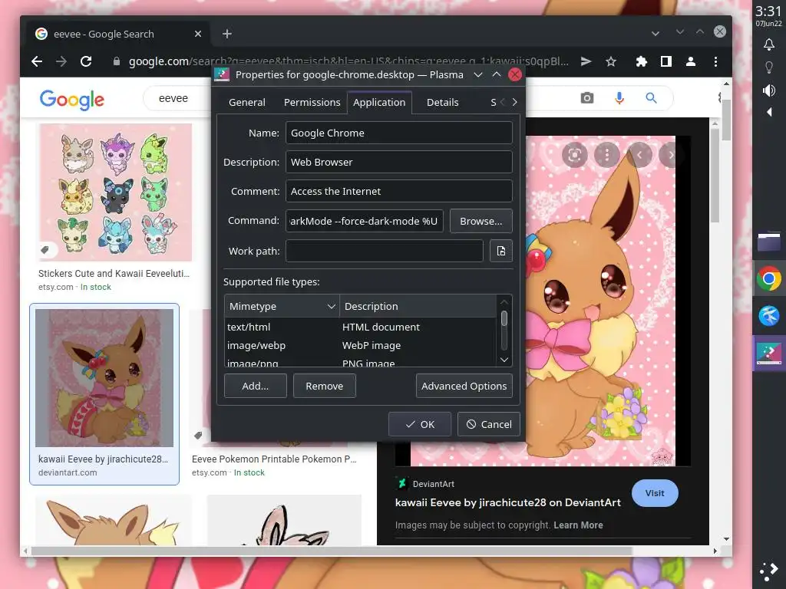Open the Chrome extensions puzzle icon
Image resolution: width=786 pixels, height=589 pixels.
641,61
